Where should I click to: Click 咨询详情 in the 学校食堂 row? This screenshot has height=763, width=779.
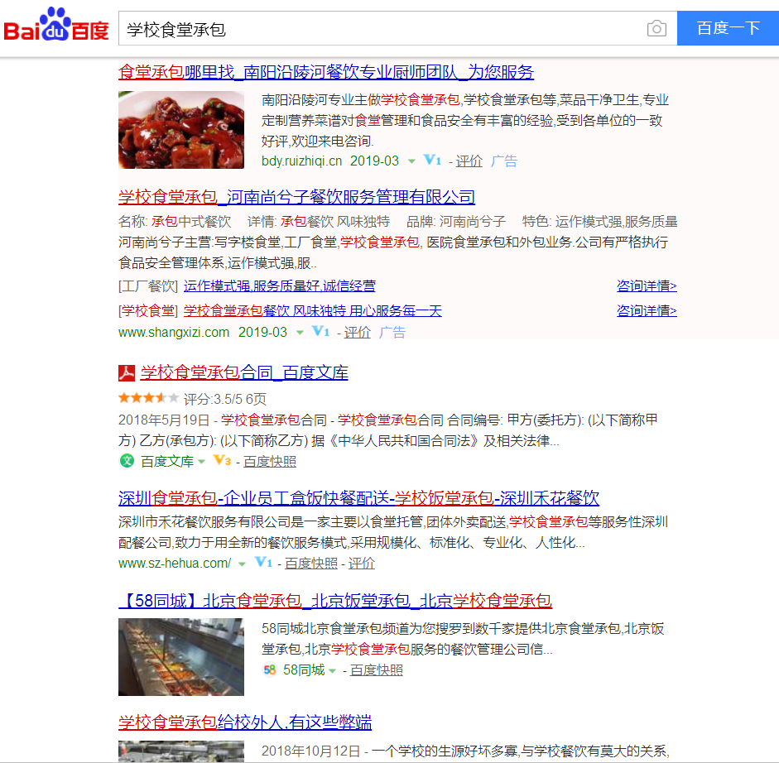point(647,311)
